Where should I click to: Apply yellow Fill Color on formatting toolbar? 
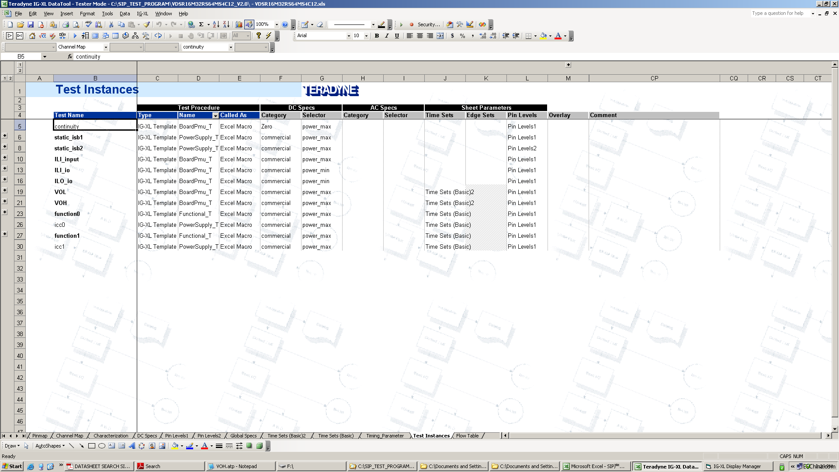point(543,36)
